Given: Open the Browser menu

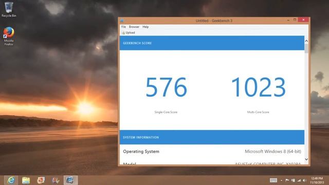Looking at the screenshot, I should 134,27.
